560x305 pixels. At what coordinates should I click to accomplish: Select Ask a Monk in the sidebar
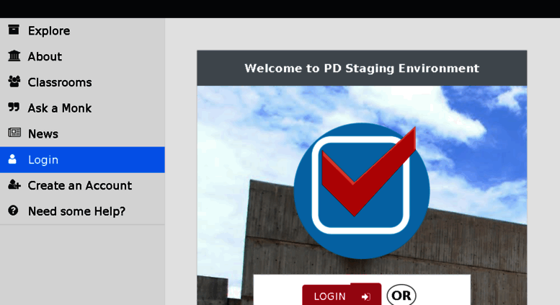click(x=82, y=108)
